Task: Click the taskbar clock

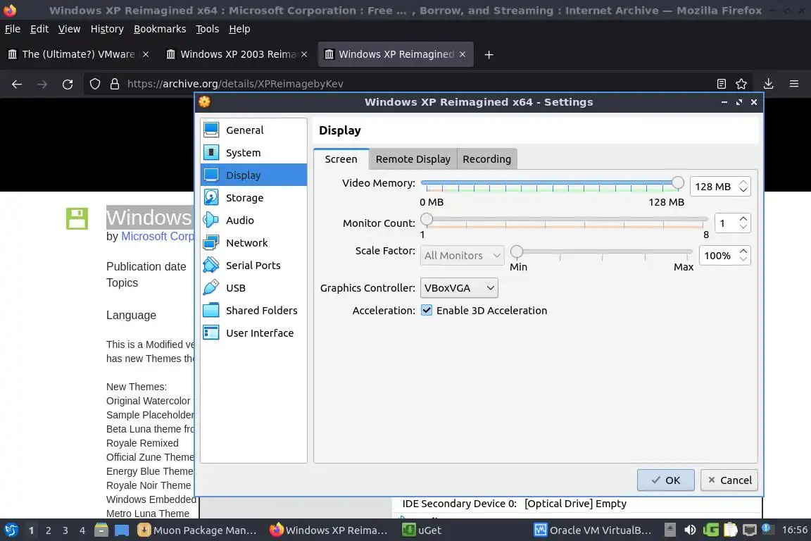Action: [x=794, y=530]
